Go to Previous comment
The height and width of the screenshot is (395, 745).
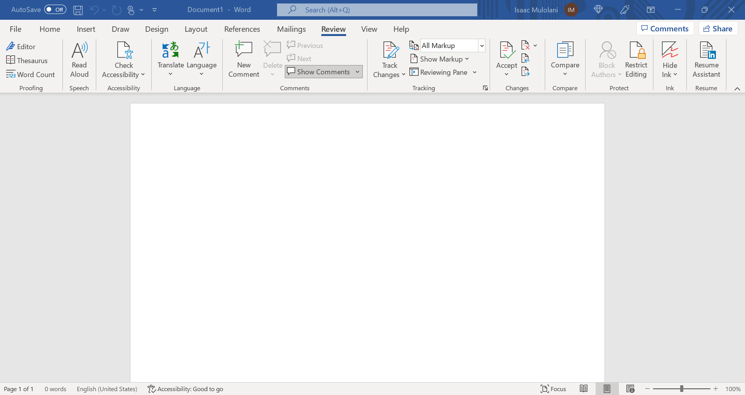coord(305,45)
